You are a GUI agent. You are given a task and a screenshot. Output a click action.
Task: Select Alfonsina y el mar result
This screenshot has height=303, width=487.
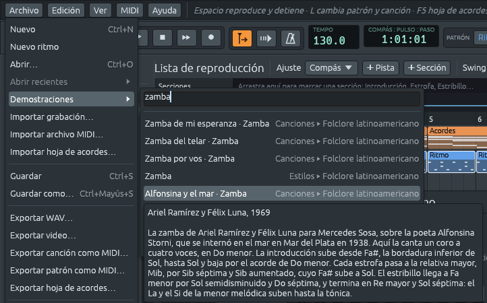282,193
